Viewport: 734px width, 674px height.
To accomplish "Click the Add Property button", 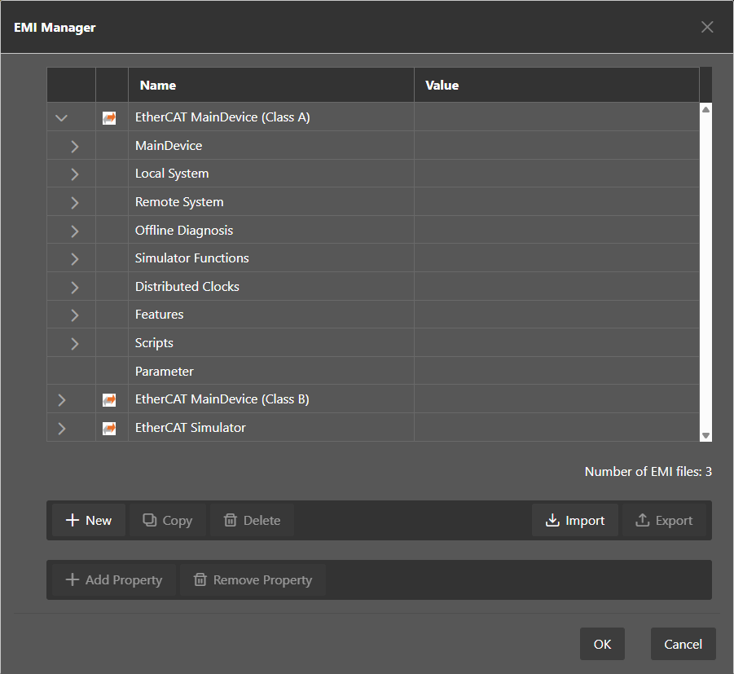I will click(x=114, y=579).
